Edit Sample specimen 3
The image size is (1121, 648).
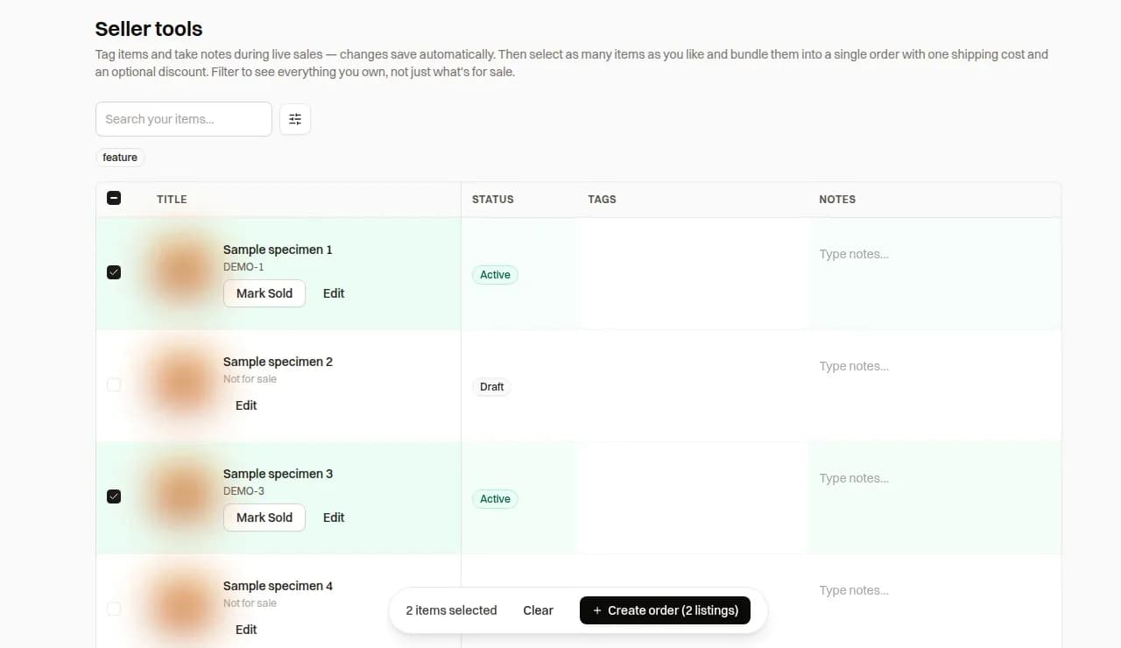pyautogui.click(x=334, y=518)
